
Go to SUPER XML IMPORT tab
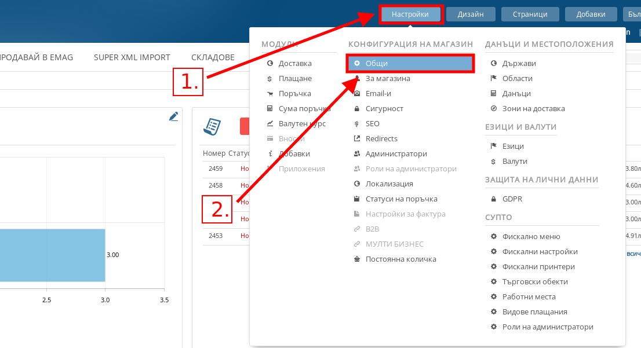132,57
